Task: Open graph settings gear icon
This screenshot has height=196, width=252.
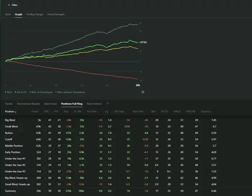Action: click(143, 92)
